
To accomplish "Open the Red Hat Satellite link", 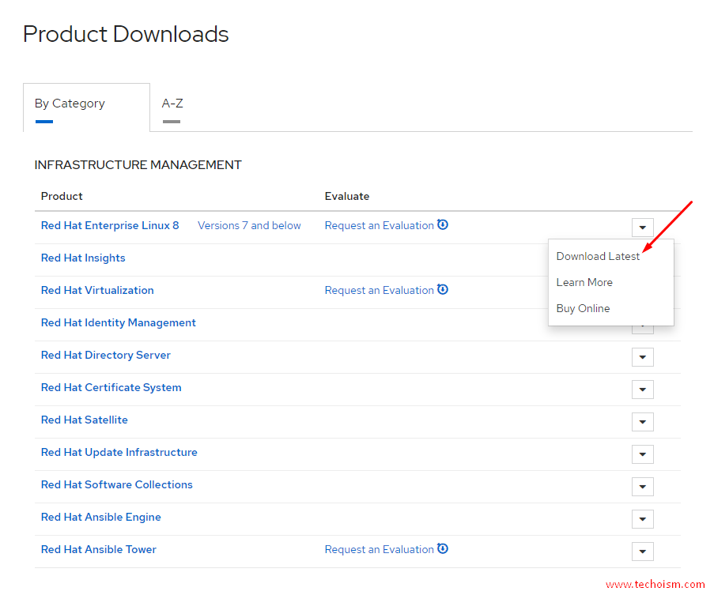I will (x=85, y=420).
